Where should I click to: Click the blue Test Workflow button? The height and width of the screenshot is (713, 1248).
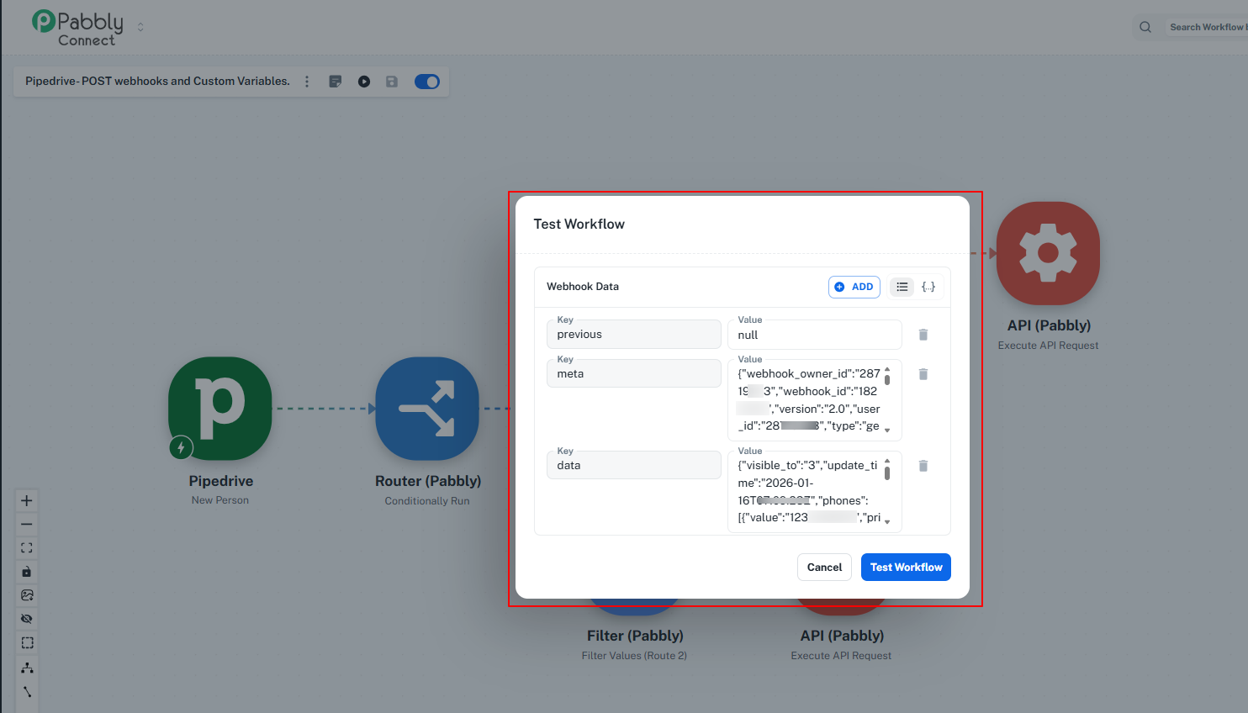pos(906,568)
